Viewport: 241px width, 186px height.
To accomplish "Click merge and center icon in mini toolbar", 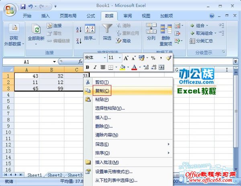I will point(161,67).
